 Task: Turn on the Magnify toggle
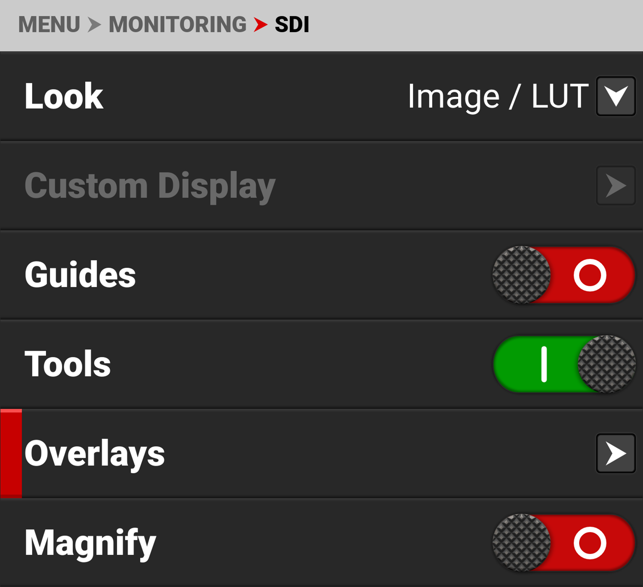pos(563,543)
